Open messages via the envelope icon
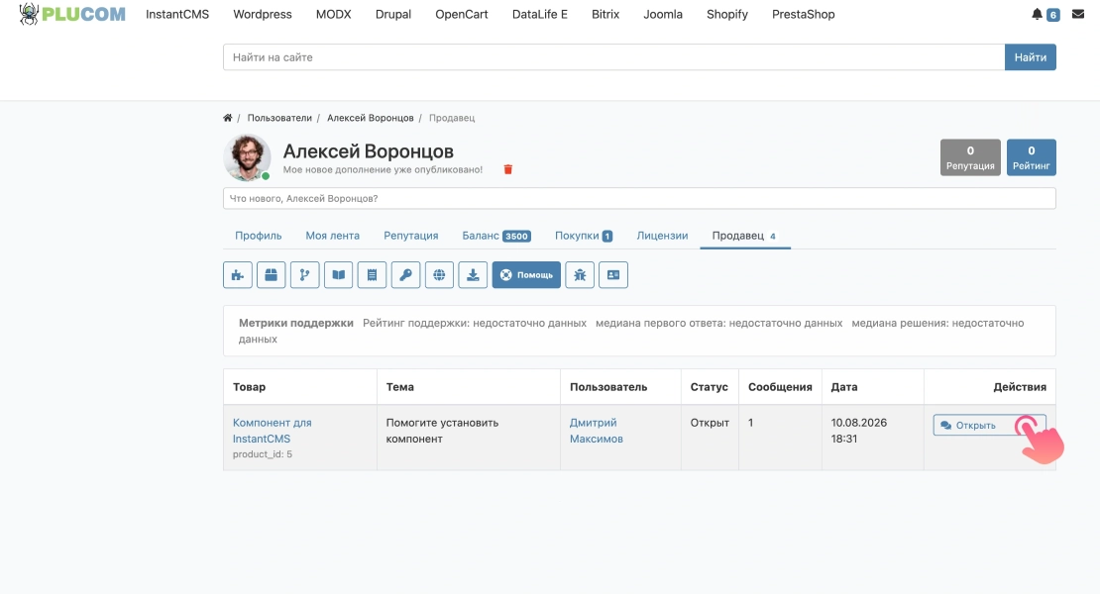 1078,14
